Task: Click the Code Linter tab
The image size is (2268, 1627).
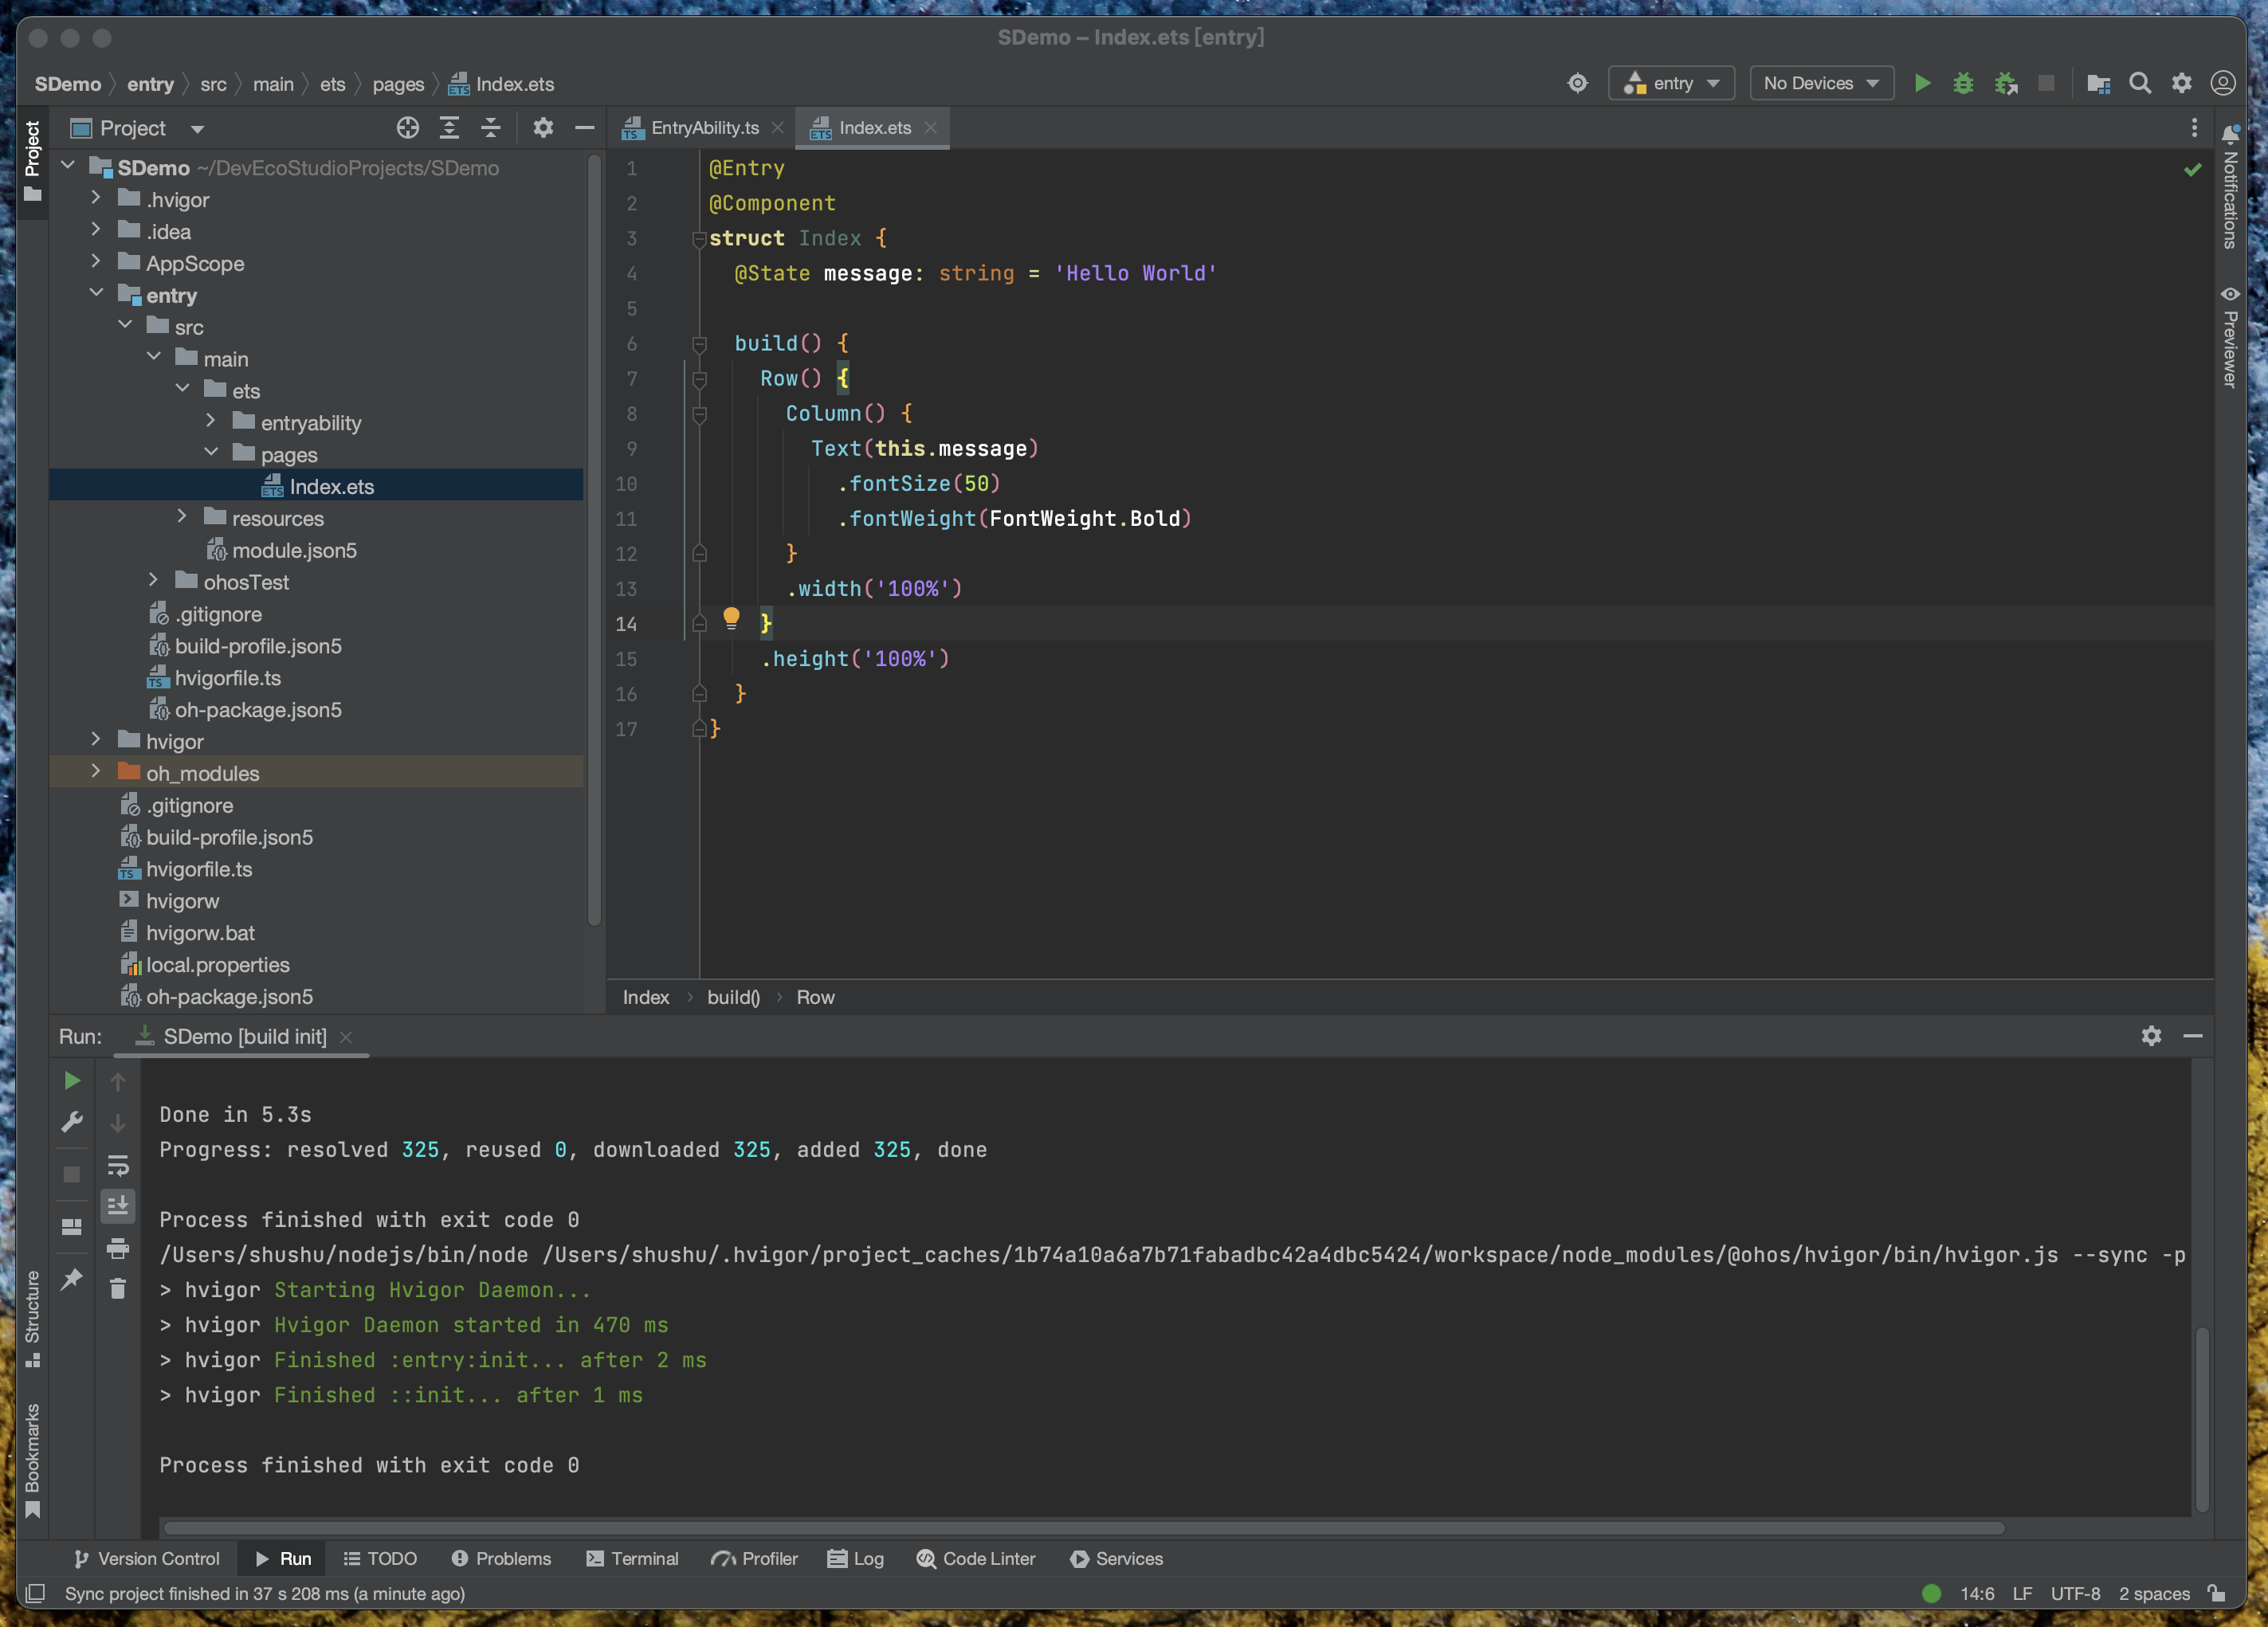Action: 975,1558
